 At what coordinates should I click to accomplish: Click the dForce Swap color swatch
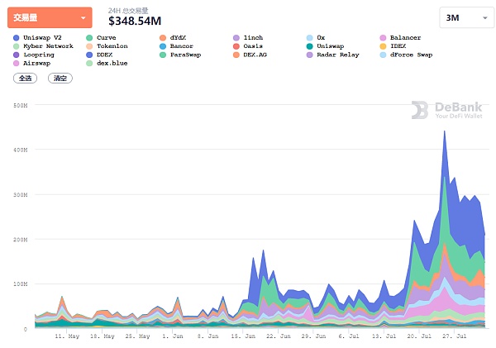tap(382, 55)
